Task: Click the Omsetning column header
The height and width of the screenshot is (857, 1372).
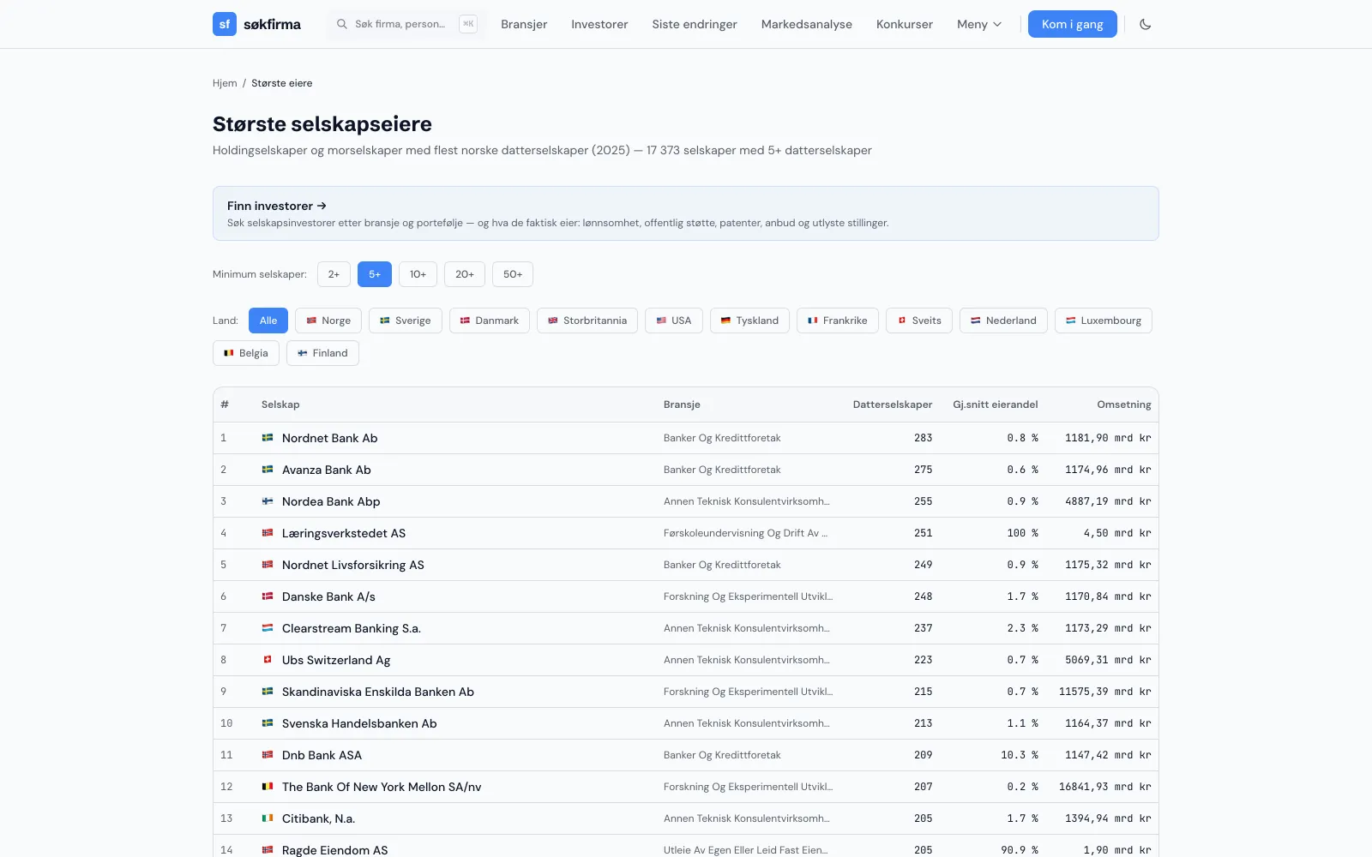Action: tap(1124, 405)
